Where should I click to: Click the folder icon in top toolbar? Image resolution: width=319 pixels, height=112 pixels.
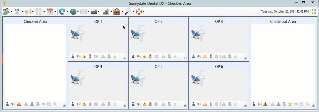click(94, 12)
